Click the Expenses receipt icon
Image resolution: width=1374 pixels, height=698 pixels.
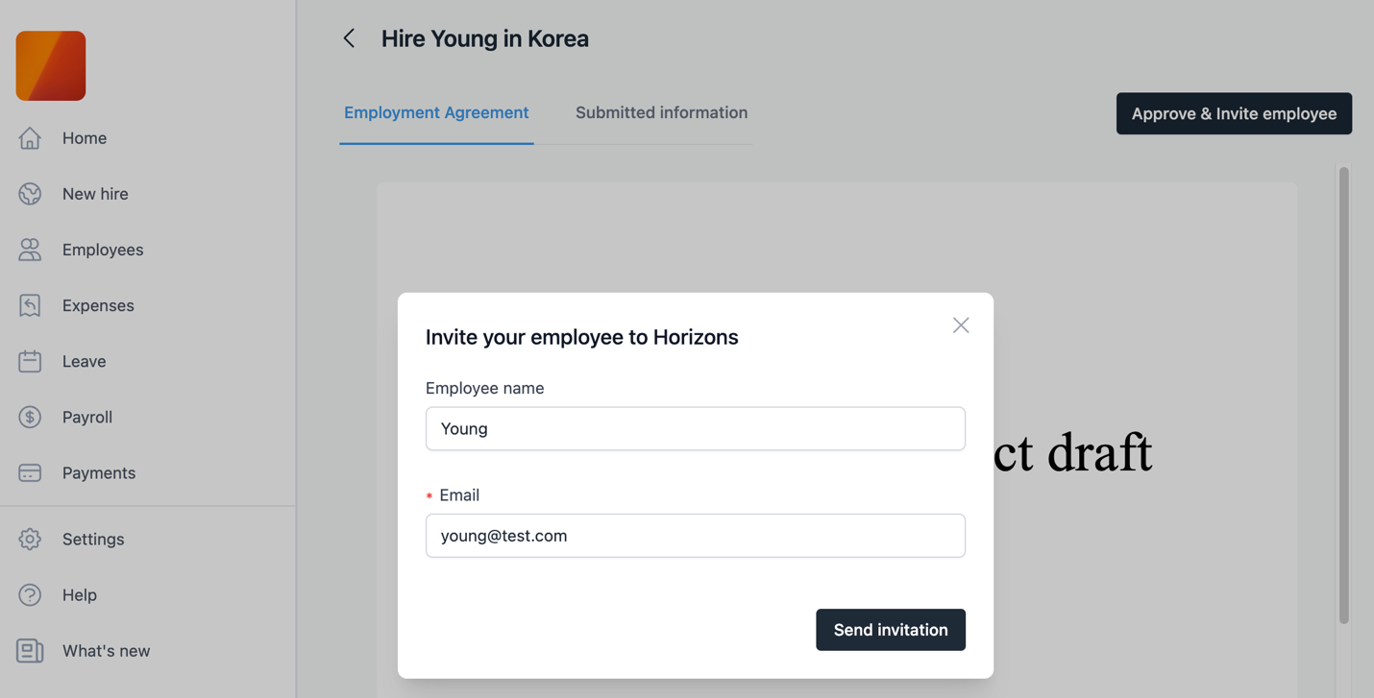30,305
